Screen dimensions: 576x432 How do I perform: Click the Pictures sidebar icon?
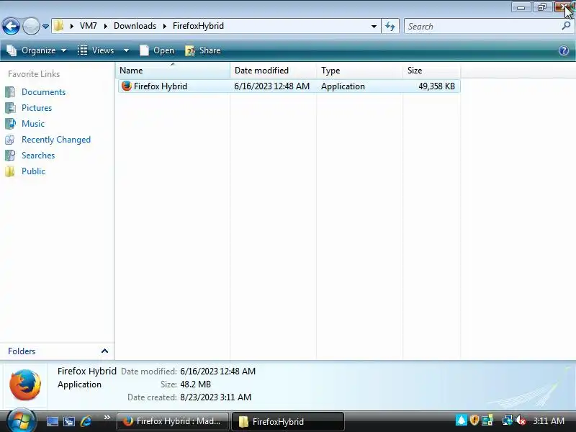[10, 107]
